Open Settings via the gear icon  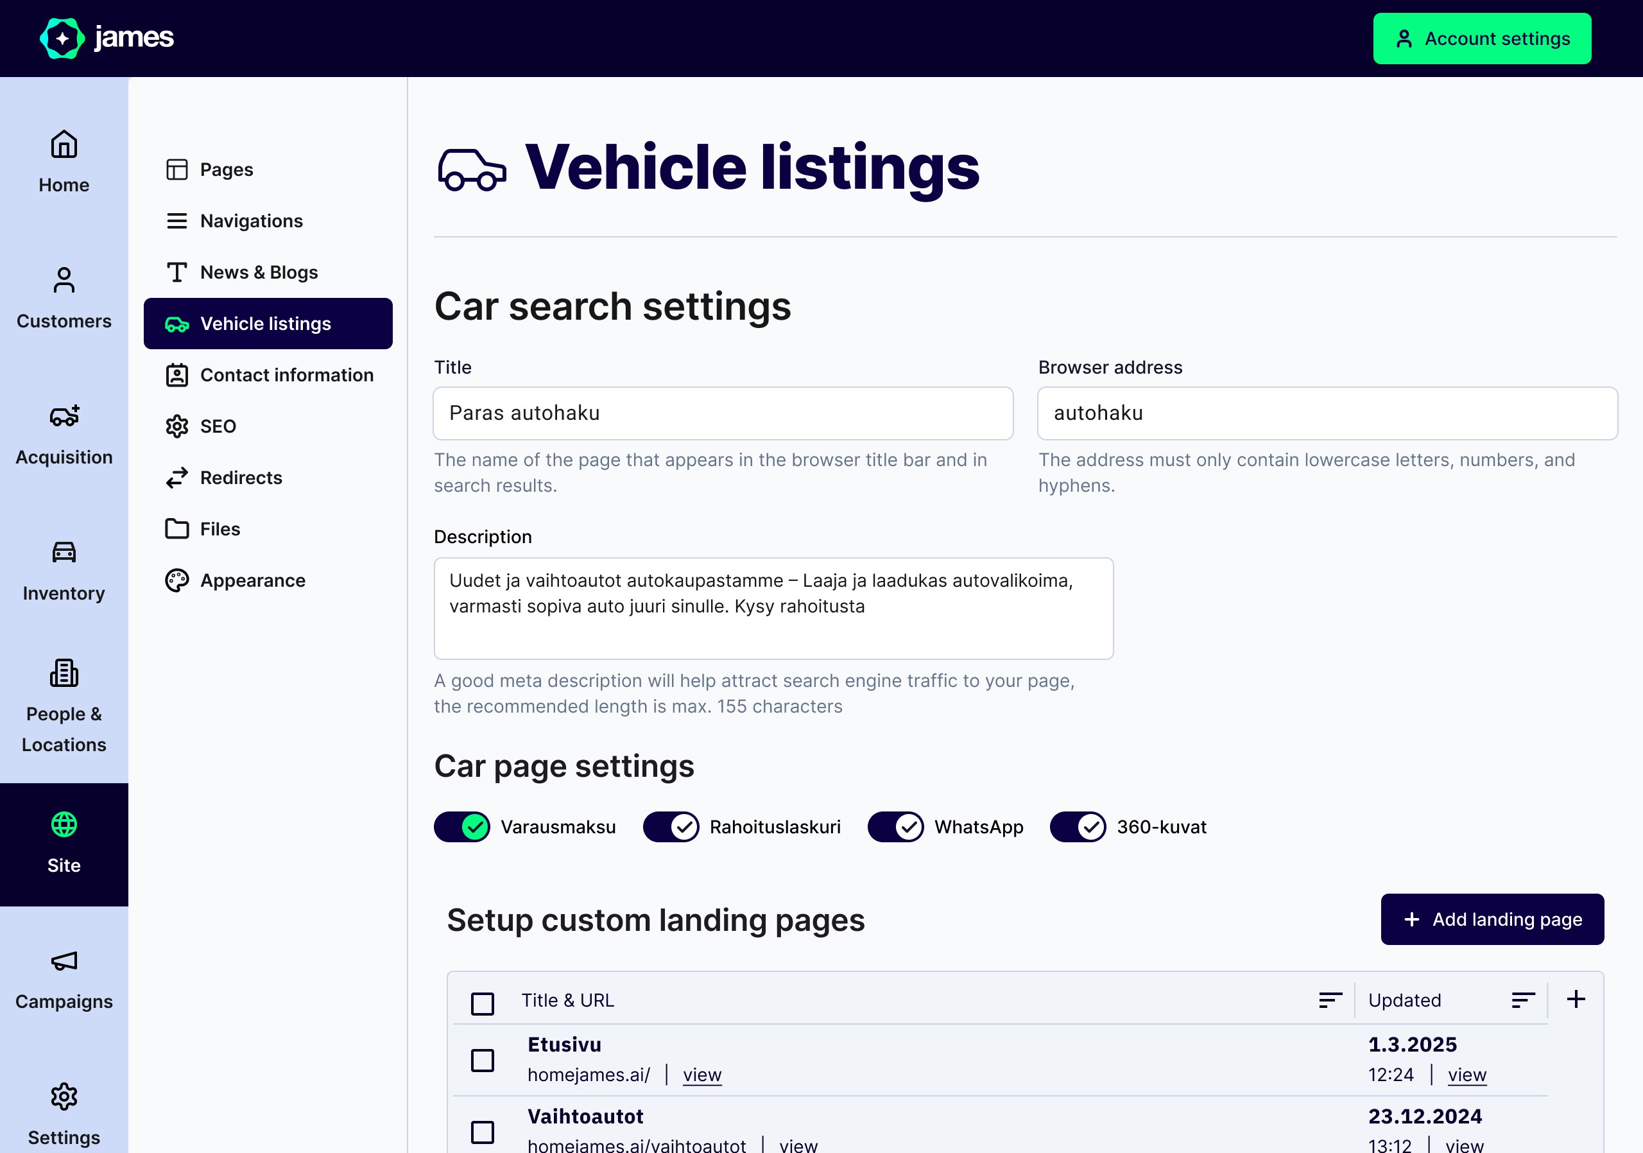pyautogui.click(x=63, y=1098)
